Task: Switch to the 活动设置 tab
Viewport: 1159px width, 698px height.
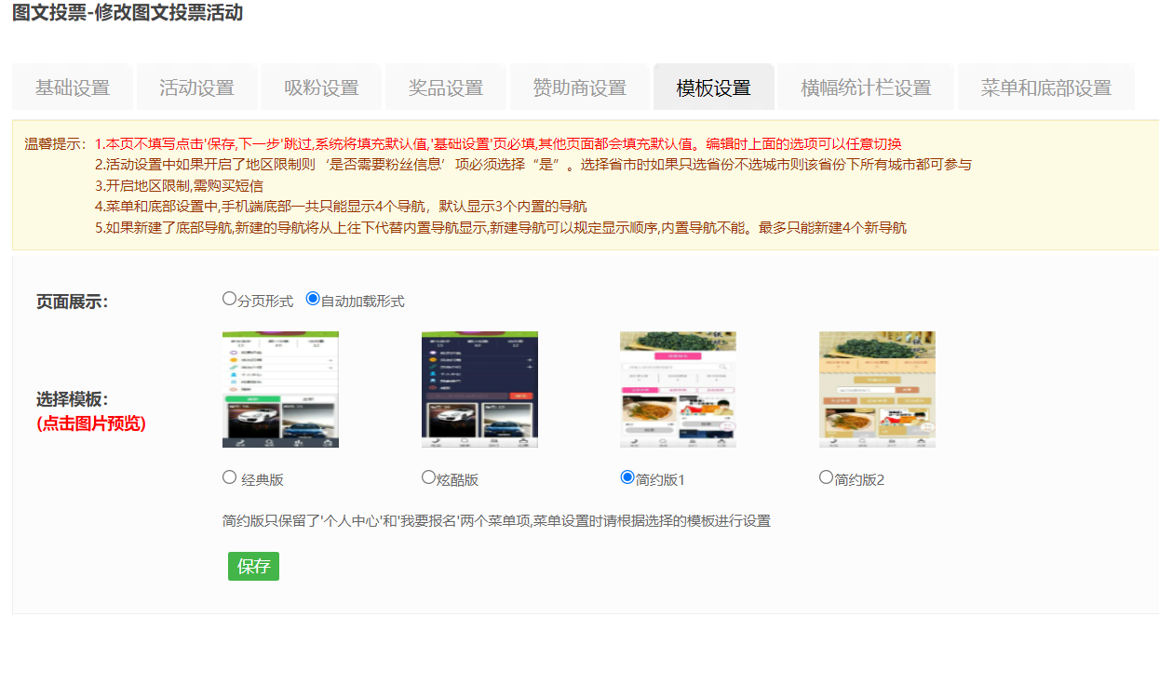Action: pos(196,87)
